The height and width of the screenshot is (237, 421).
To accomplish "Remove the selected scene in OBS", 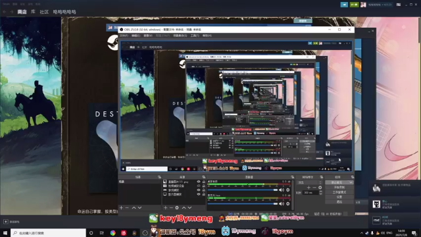I will click(x=127, y=208).
